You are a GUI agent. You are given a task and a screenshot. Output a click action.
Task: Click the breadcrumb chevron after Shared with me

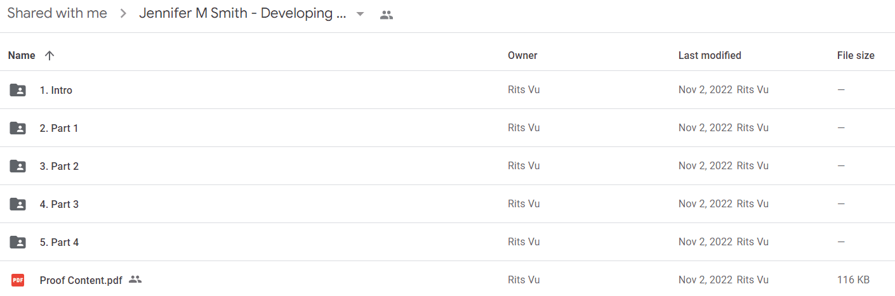click(123, 14)
